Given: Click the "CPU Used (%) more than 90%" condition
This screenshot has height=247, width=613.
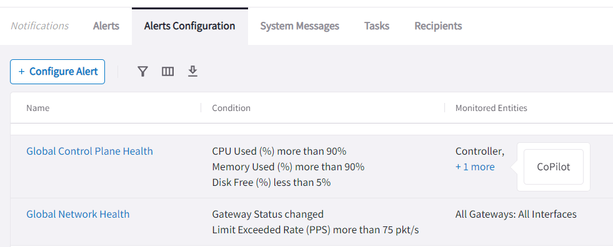Looking at the screenshot, I should (279, 151).
